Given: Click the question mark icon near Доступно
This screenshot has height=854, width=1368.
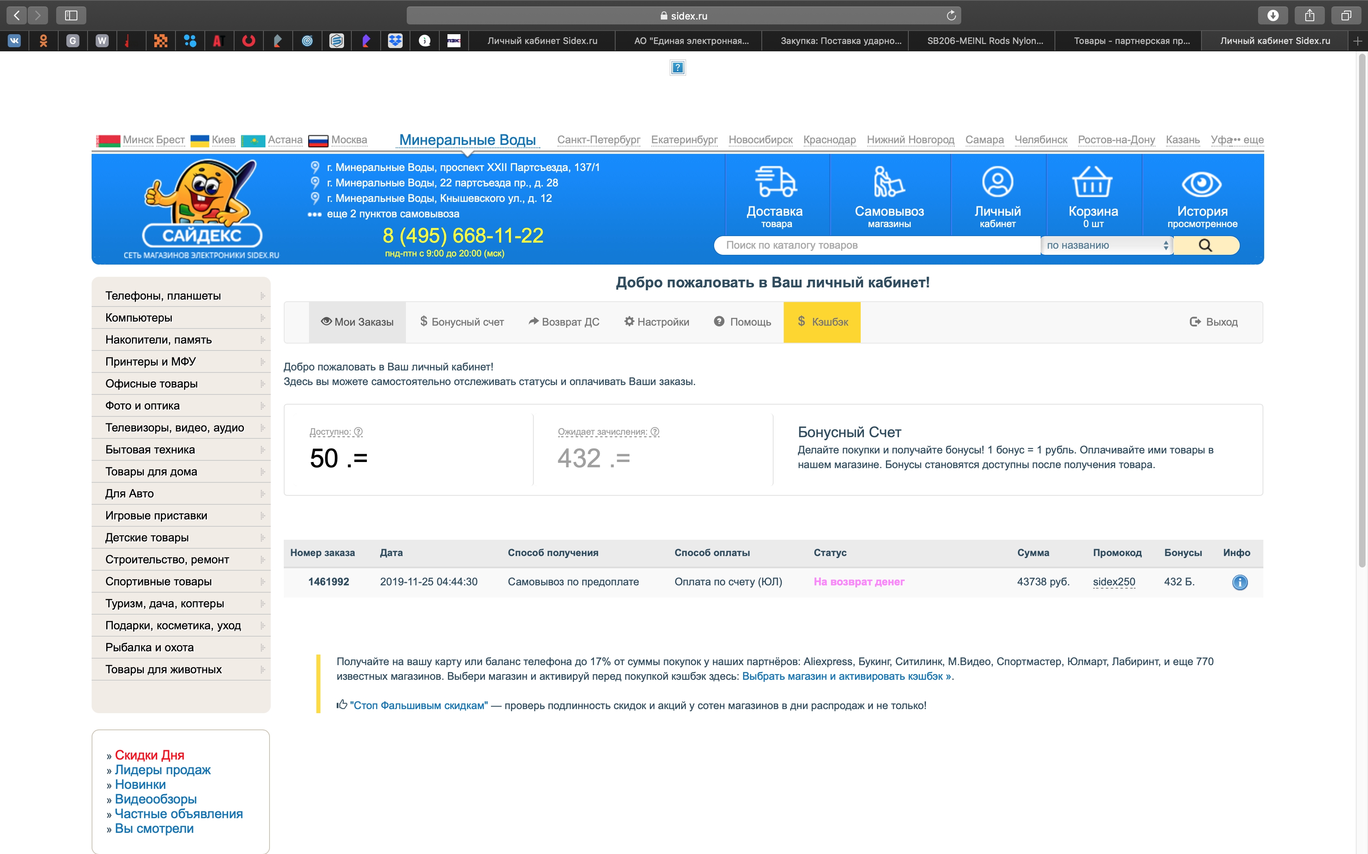Looking at the screenshot, I should point(358,431).
